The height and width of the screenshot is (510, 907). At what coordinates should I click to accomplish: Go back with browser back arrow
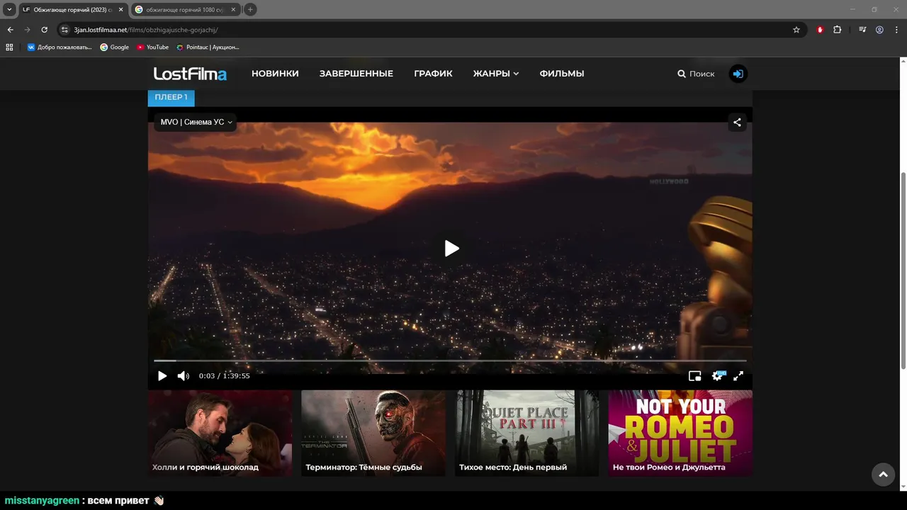[10, 30]
